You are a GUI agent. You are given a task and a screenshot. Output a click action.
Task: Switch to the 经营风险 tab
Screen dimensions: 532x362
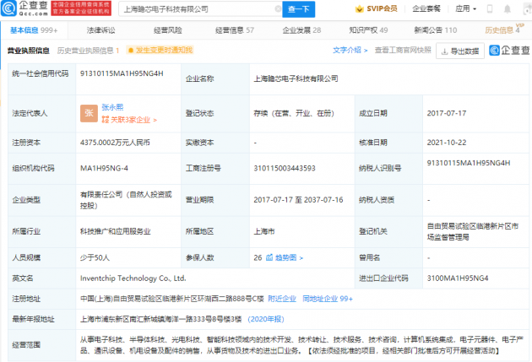tap(167, 30)
